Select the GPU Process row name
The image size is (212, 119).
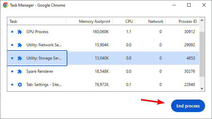click(x=37, y=32)
